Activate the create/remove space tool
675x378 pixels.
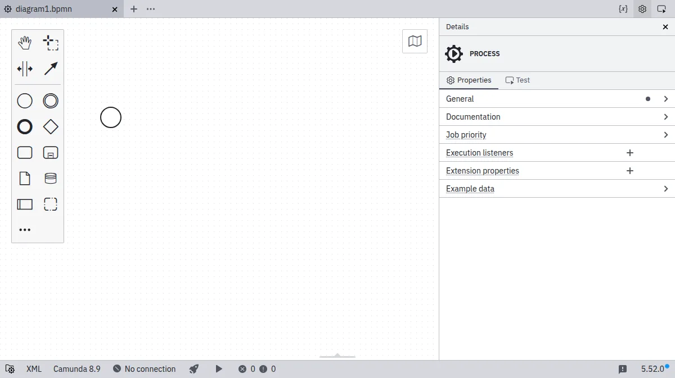point(25,69)
